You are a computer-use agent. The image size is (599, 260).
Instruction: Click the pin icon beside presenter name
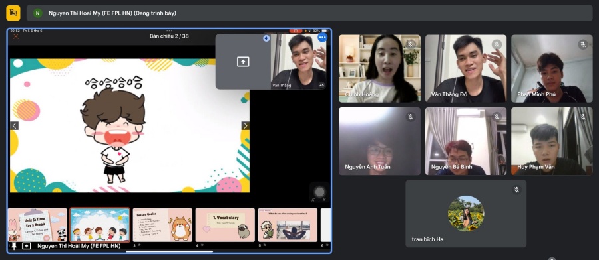pyautogui.click(x=14, y=246)
